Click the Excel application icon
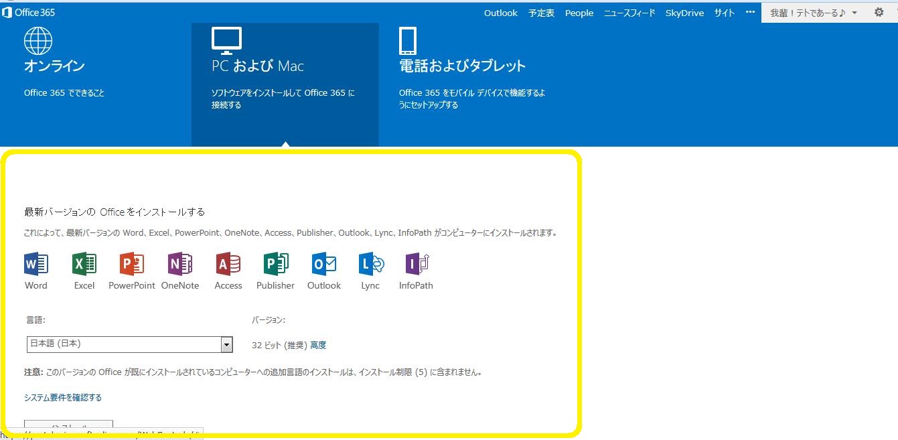The height and width of the screenshot is (440, 898). pos(84,265)
